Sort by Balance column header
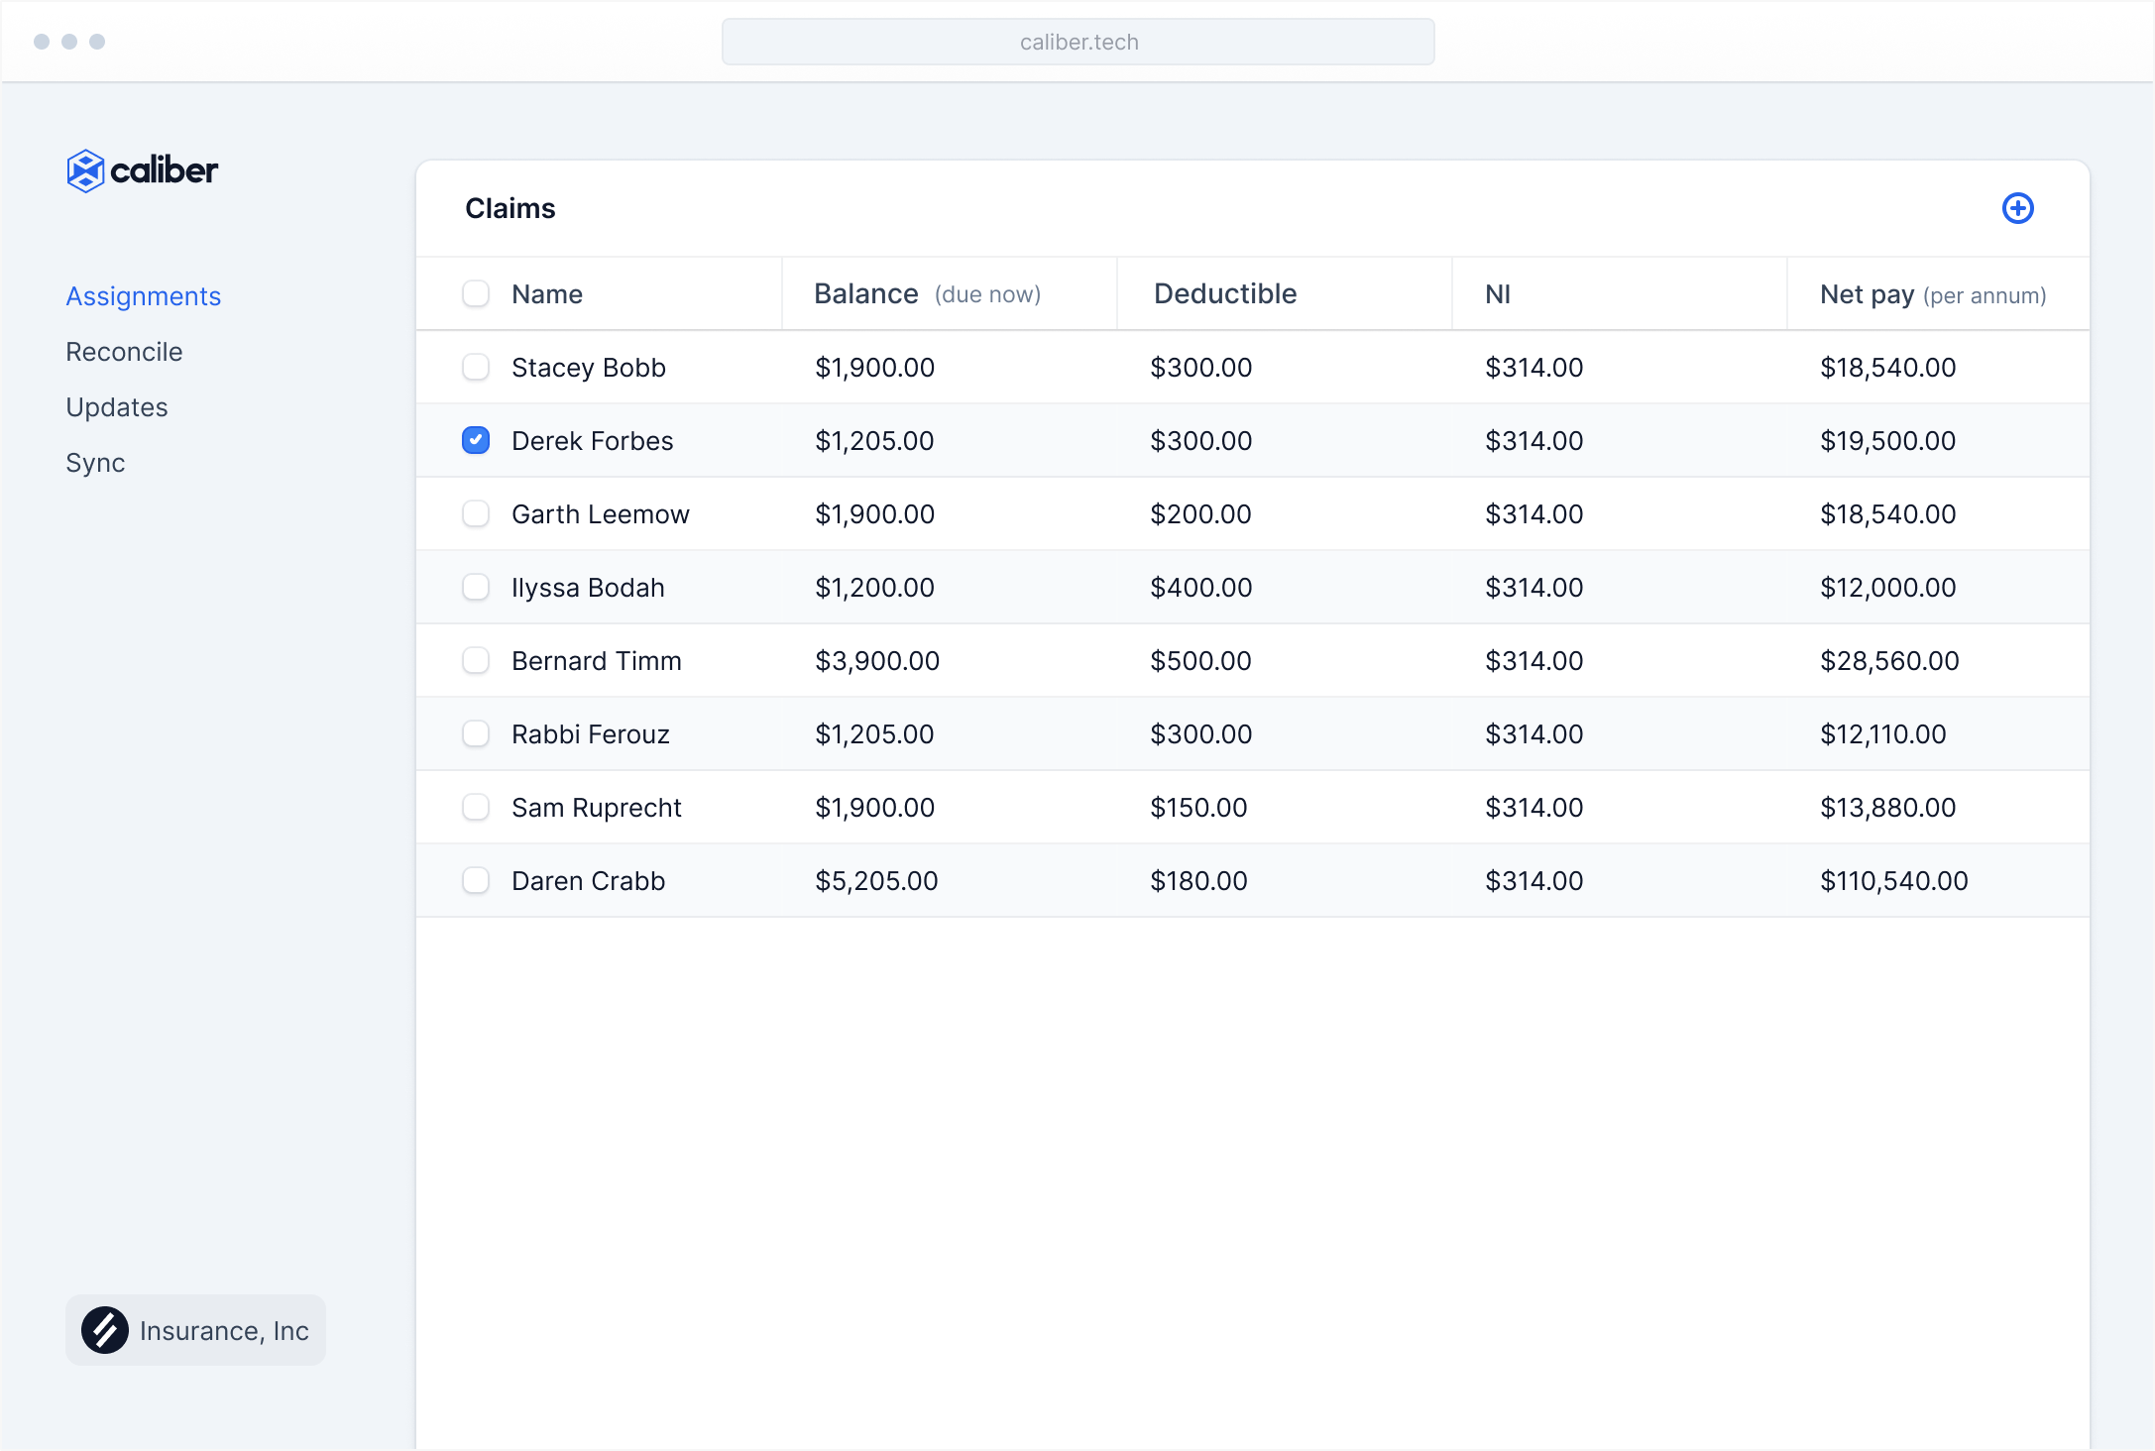2155x1451 pixels. click(x=865, y=294)
